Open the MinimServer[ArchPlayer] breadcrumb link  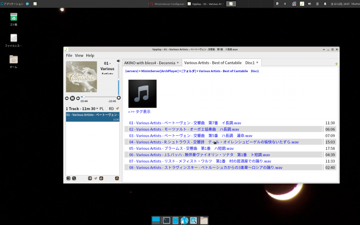coord(160,71)
